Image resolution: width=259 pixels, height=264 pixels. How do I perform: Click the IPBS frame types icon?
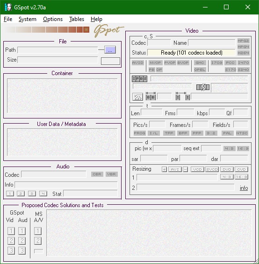139,79
